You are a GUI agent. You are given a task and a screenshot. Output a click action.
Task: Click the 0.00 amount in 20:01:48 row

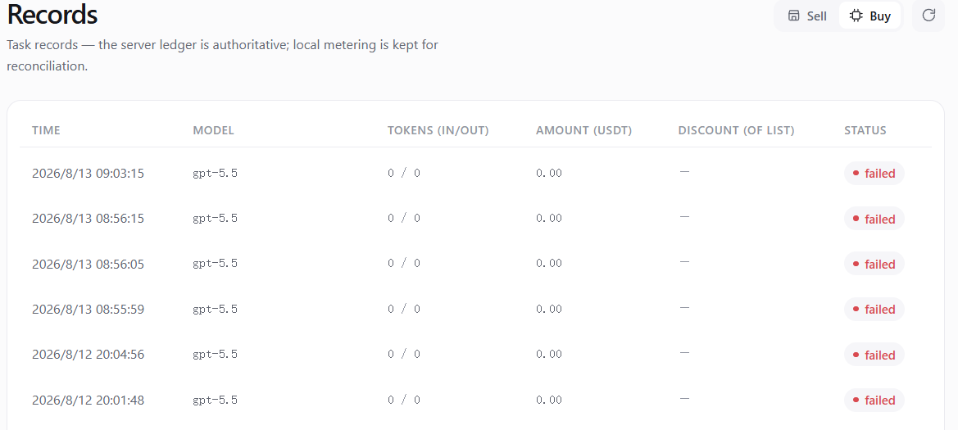pyautogui.click(x=548, y=400)
